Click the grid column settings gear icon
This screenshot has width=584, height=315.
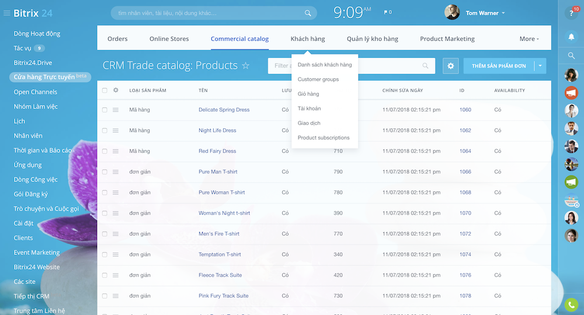[x=116, y=90]
